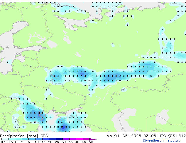Click the '25' legend scale label
This screenshot has height=143, width=186.
tap(57, 142)
